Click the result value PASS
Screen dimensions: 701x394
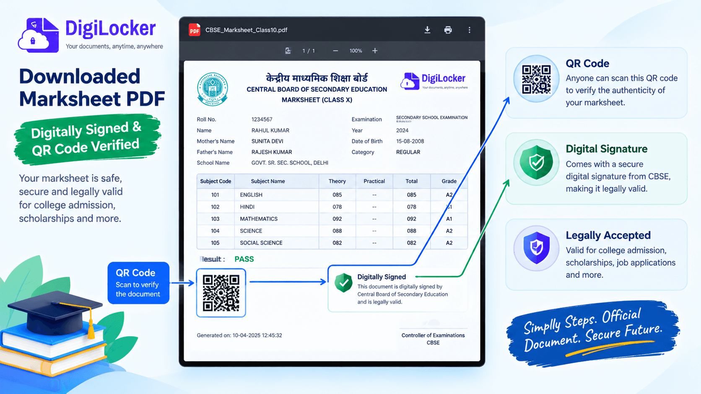pyautogui.click(x=244, y=259)
